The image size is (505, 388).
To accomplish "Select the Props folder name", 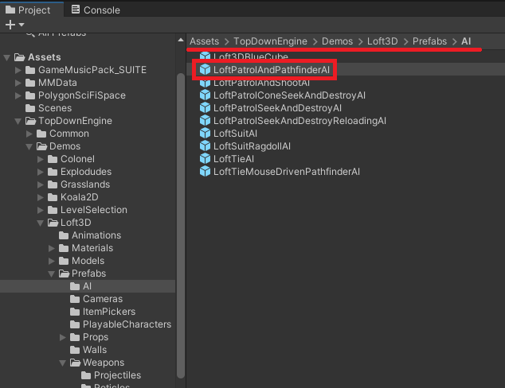I will (96, 337).
